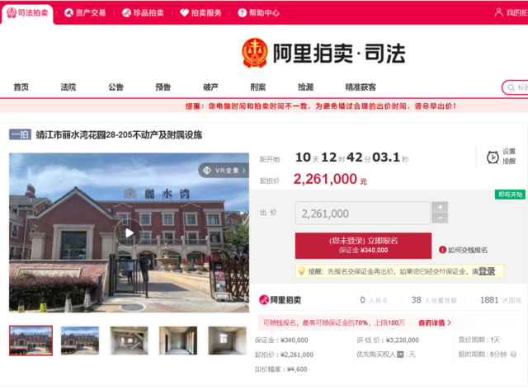This screenshot has height=390, width=528.
Task: Go to the 首页 navigation item
Action: (x=21, y=87)
